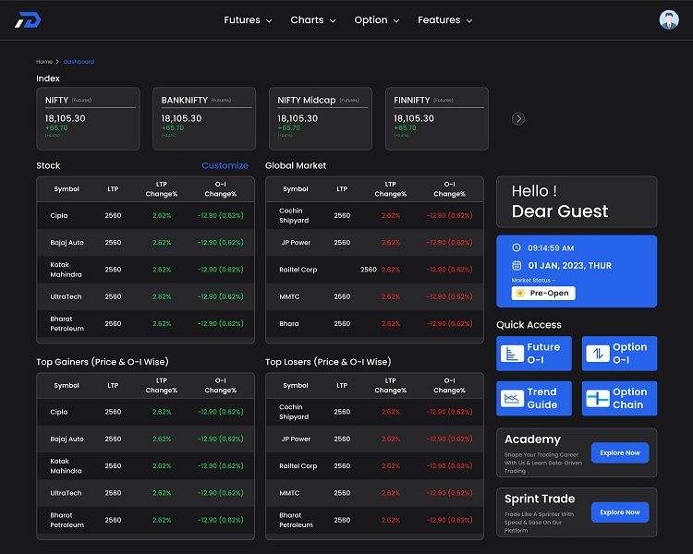The image size is (693, 554).
Task: Open the Option Chain quick access tile
Action: click(x=619, y=398)
